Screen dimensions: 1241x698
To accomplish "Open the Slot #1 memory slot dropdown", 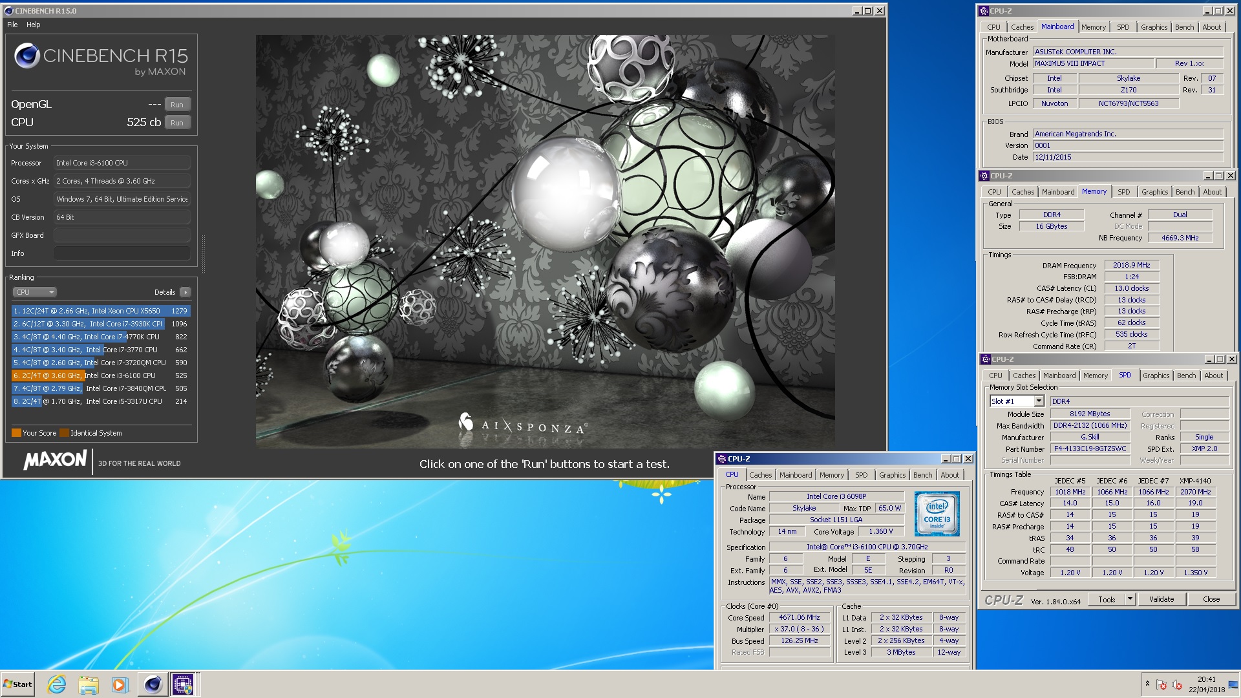I will 1017,401.
